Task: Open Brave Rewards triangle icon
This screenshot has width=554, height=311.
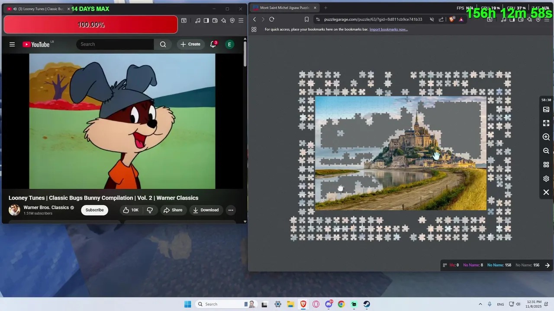Action: (x=461, y=19)
